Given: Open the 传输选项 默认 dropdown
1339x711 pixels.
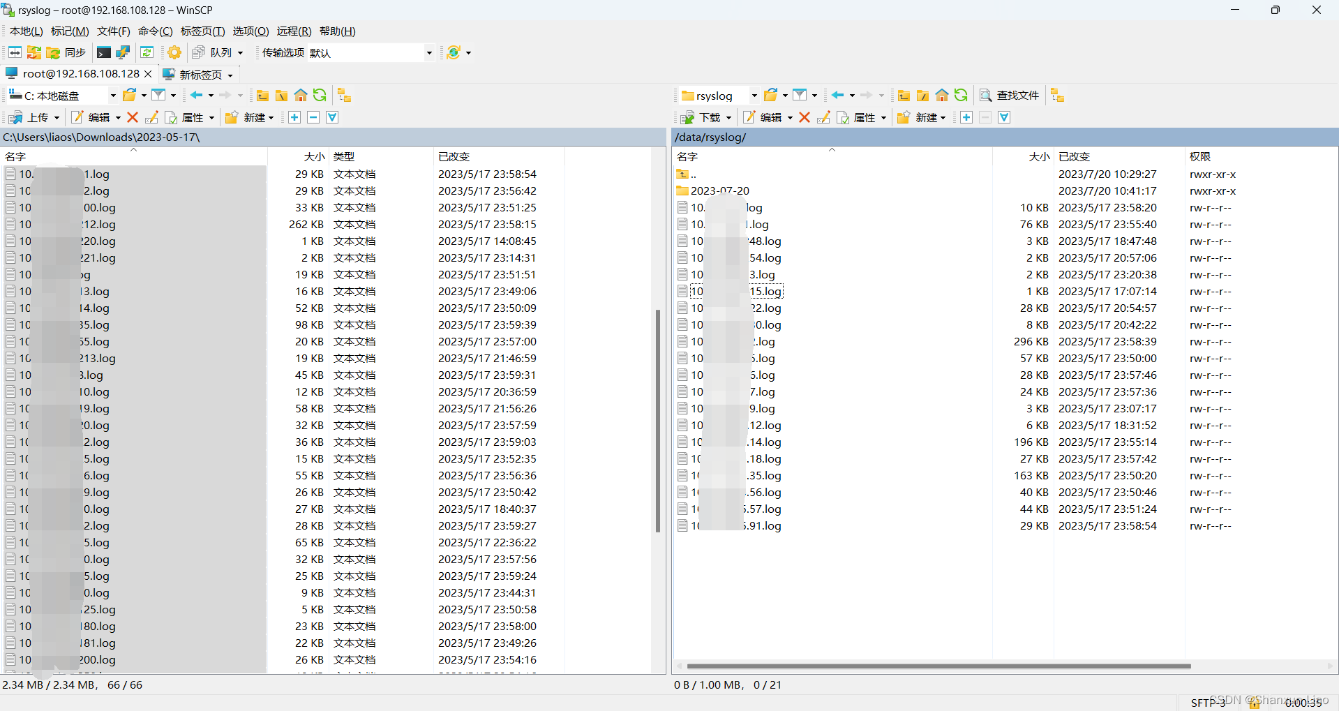Looking at the screenshot, I should tap(429, 52).
